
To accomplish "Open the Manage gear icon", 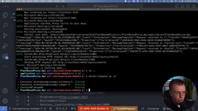I will coord(5,101).
